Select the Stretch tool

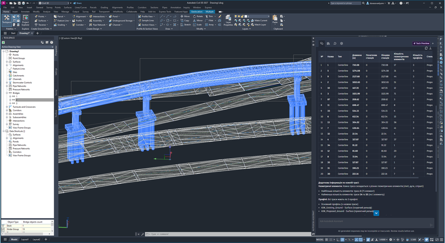(x=185, y=24)
